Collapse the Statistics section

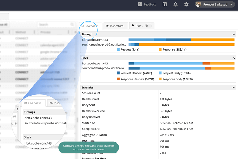(234, 88)
